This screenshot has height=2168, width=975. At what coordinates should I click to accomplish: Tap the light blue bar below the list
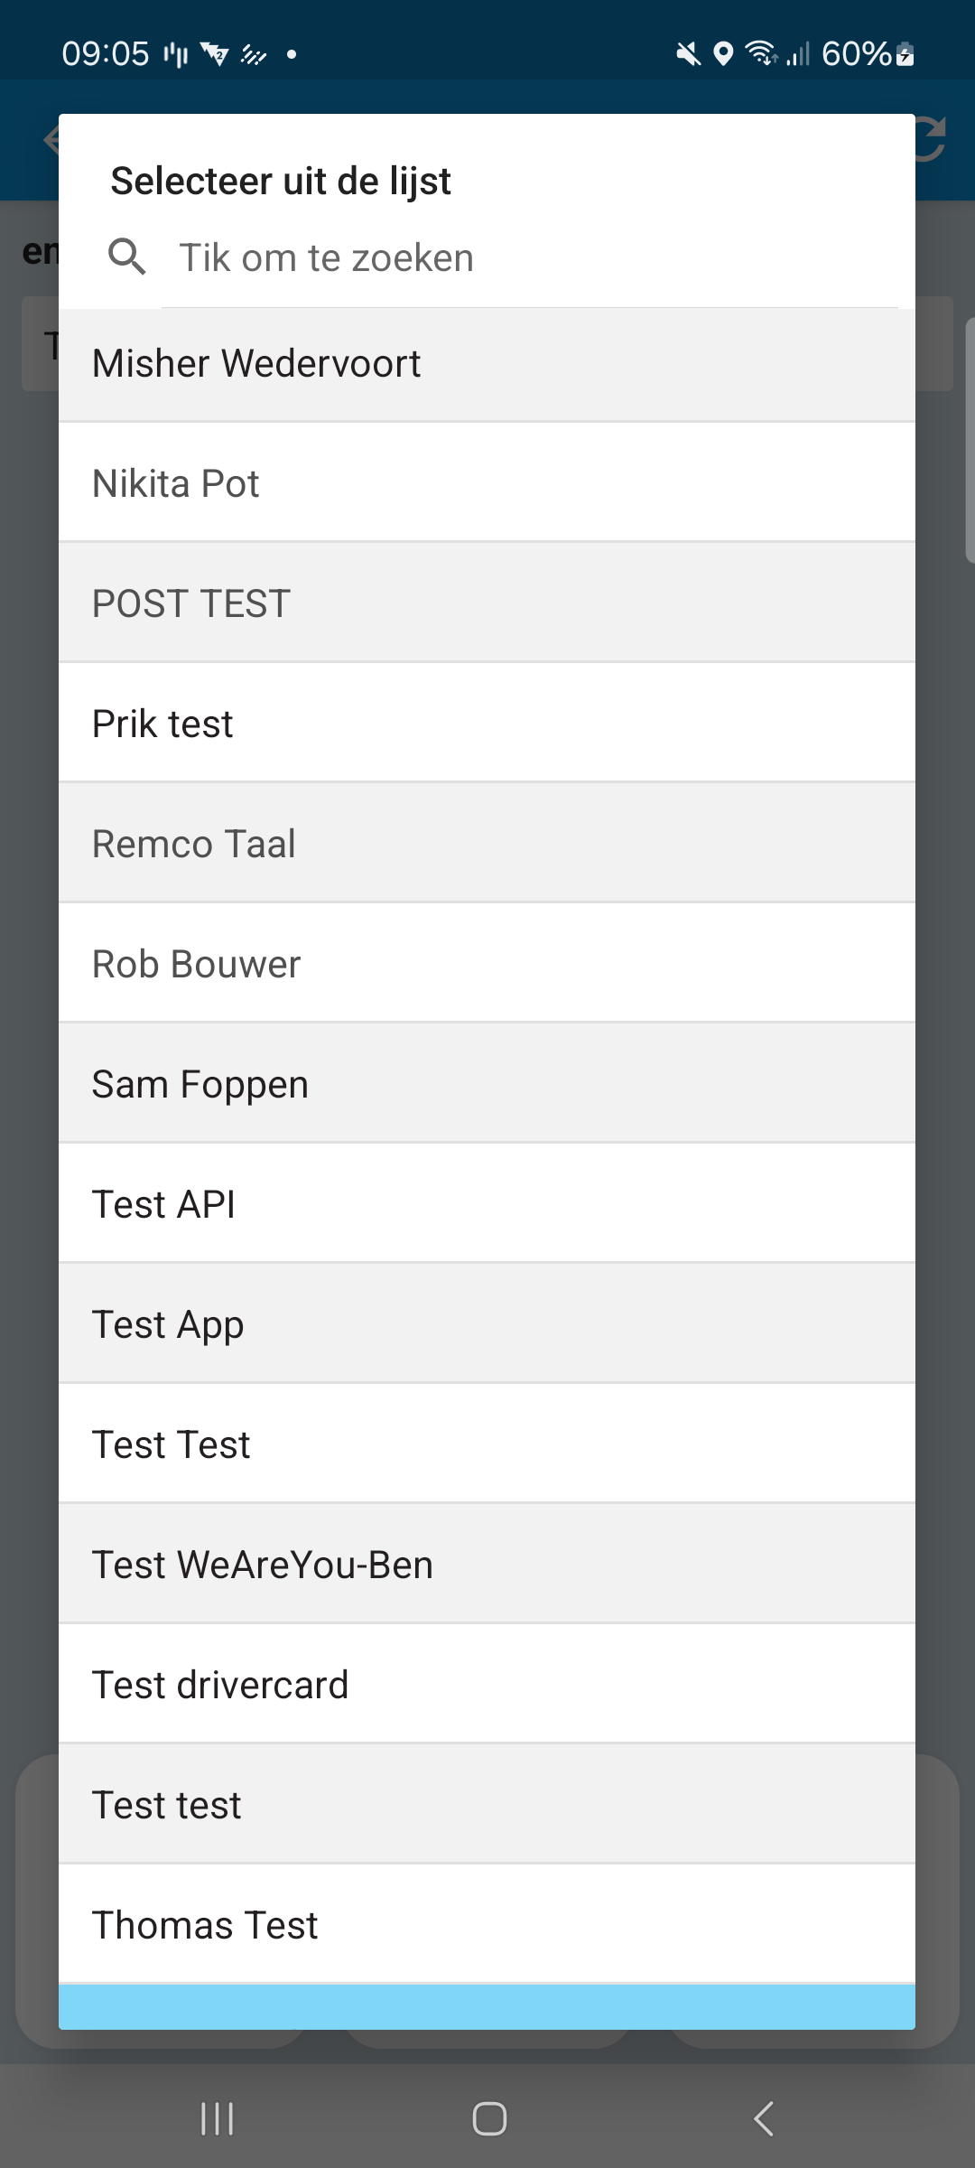(487, 2007)
